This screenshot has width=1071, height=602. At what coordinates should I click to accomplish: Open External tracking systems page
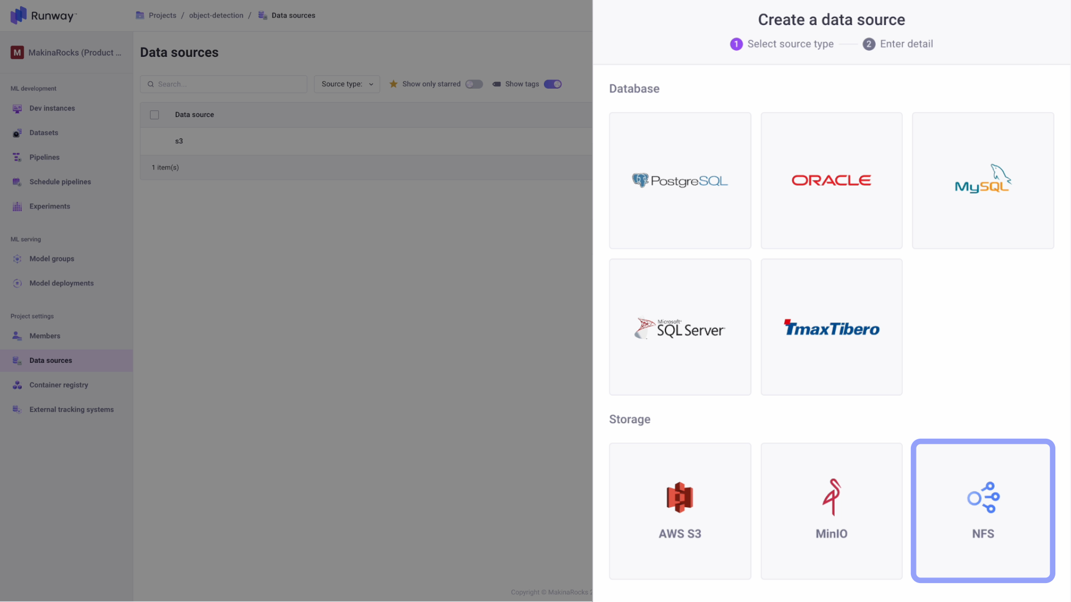click(66, 410)
